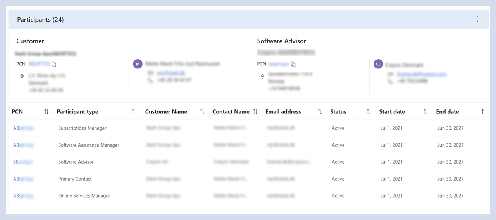Open PCN link in Software Assurance Manager row
Viewport: 496px width, 220px height.
(x=23, y=145)
